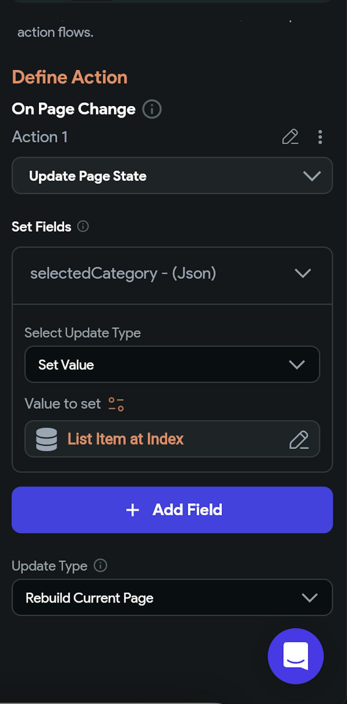Open the chat support bubble
347x704 pixels.
(x=296, y=656)
